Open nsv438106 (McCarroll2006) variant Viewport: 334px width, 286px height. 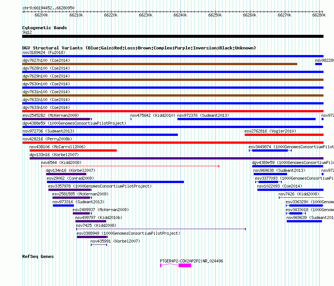click(x=57, y=147)
